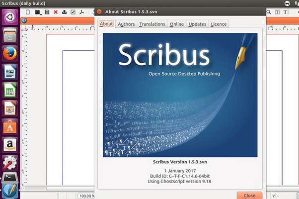The image size is (299, 199).
Task: Switch to the Translations tab
Action: coord(152,24)
